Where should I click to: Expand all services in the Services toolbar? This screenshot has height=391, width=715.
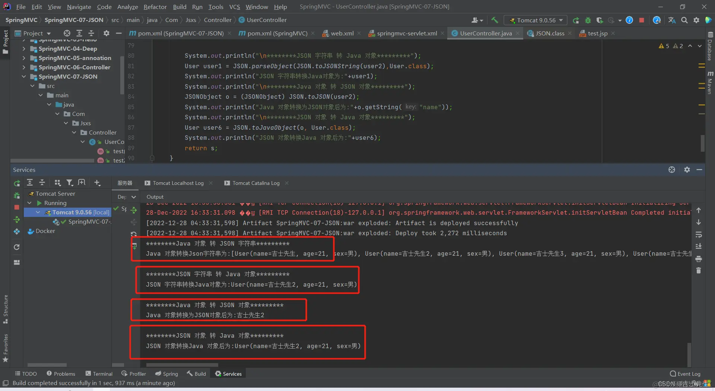tap(30, 182)
